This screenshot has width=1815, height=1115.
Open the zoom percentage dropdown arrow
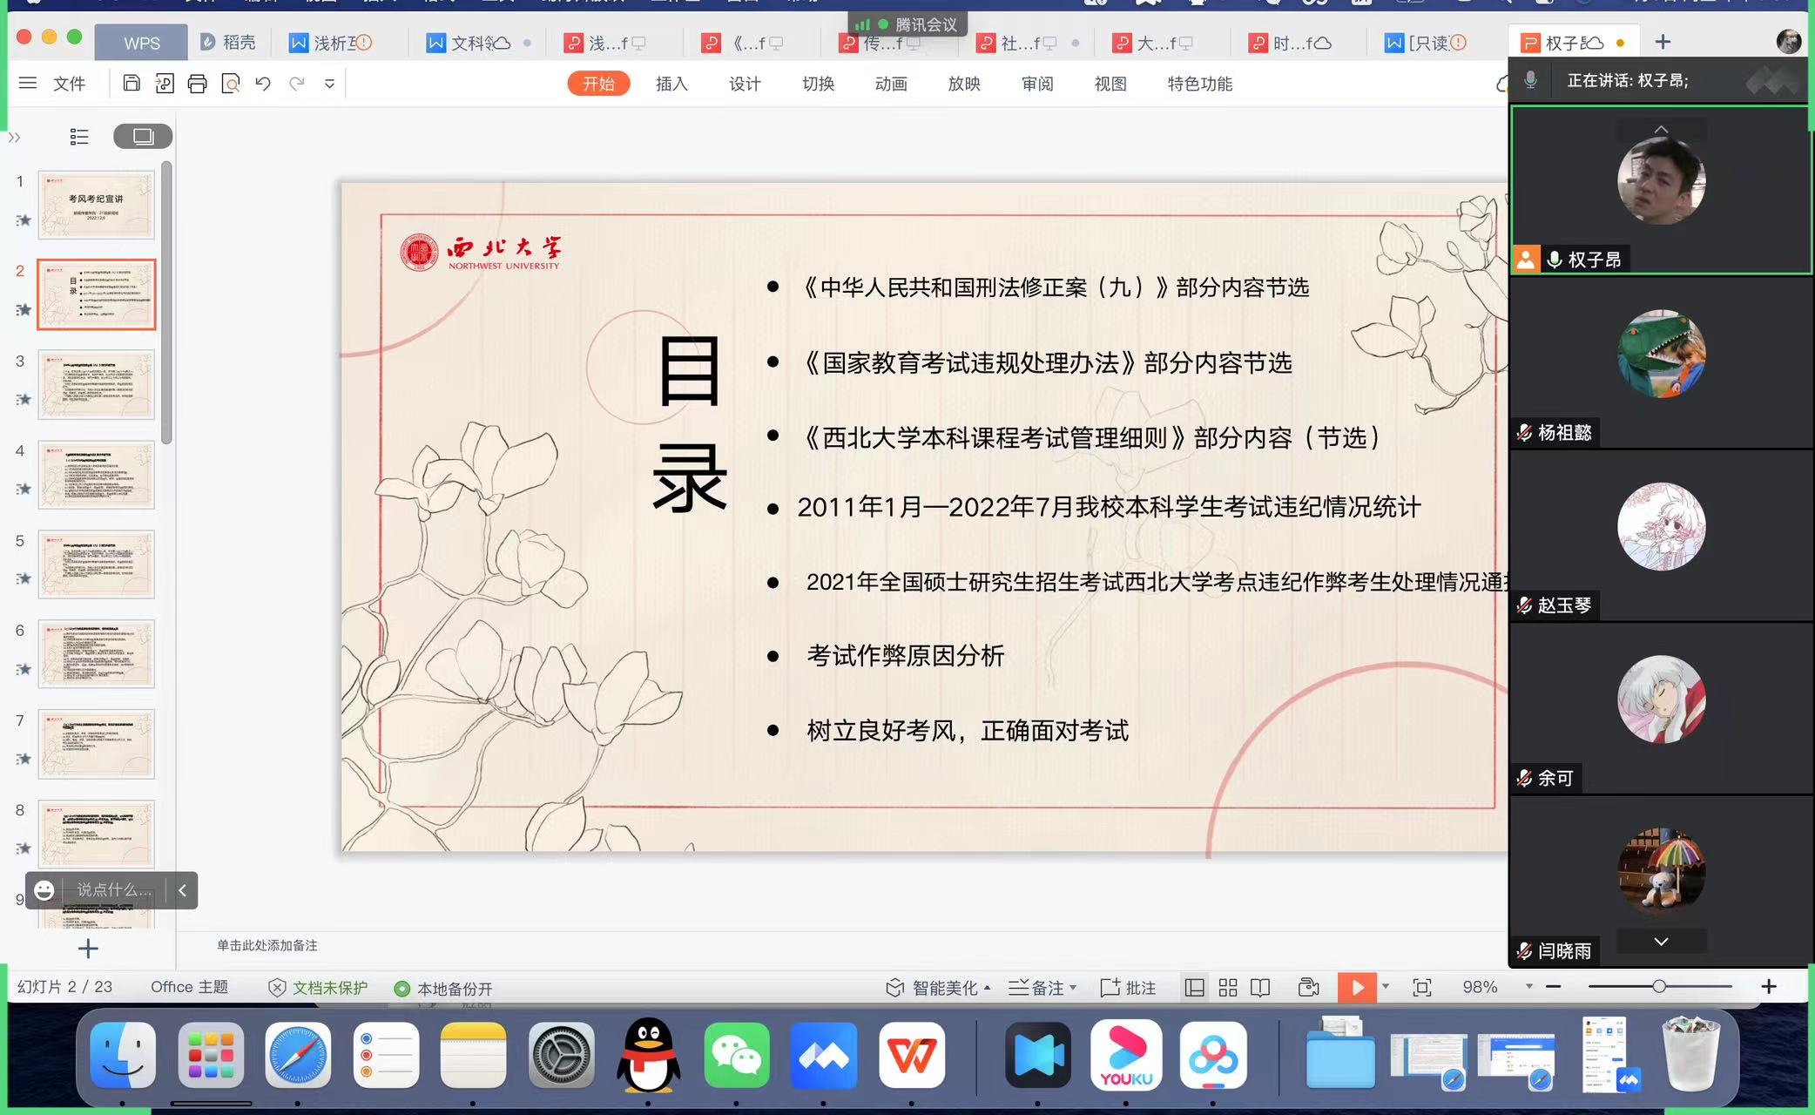click(1528, 987)
